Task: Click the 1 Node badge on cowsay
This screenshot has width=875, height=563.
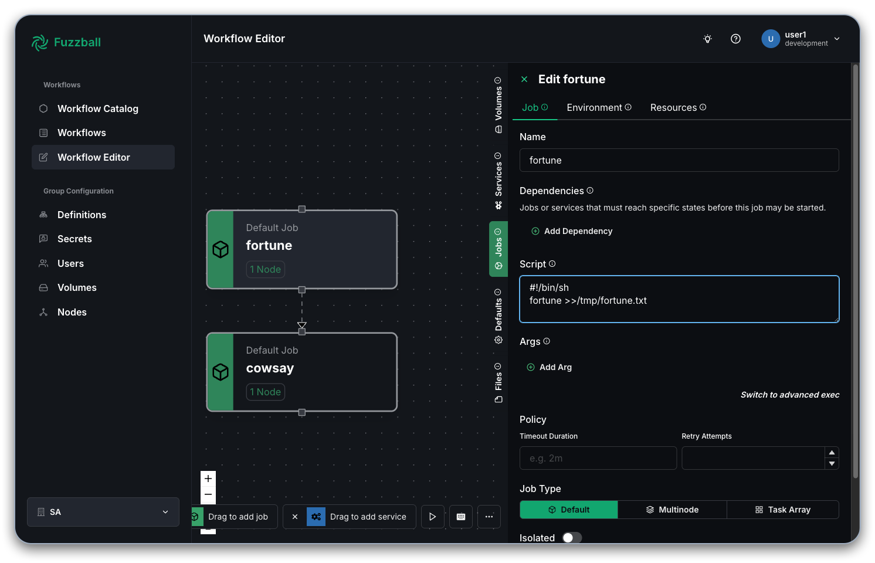Action: click(x=265, y=392)
